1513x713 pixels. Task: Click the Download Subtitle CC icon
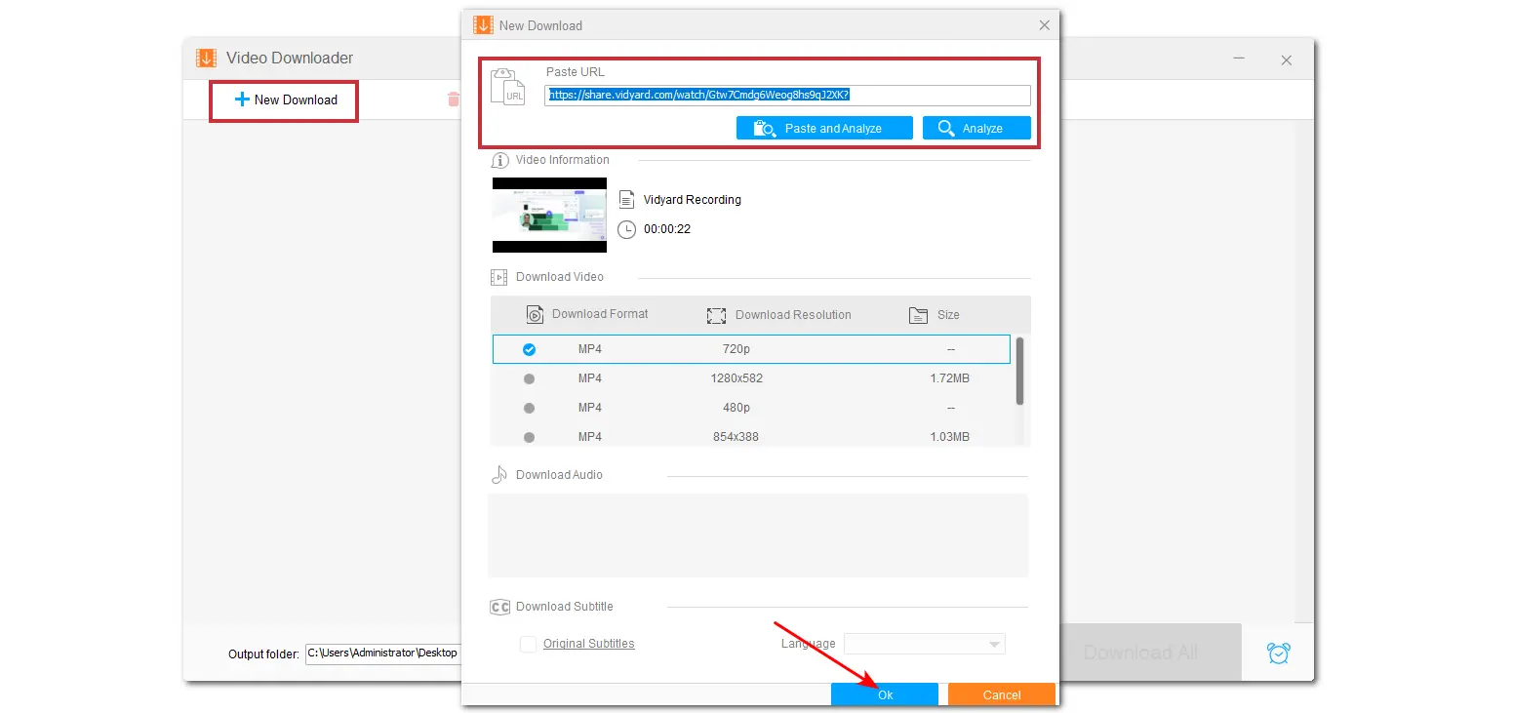click(499, 607)
